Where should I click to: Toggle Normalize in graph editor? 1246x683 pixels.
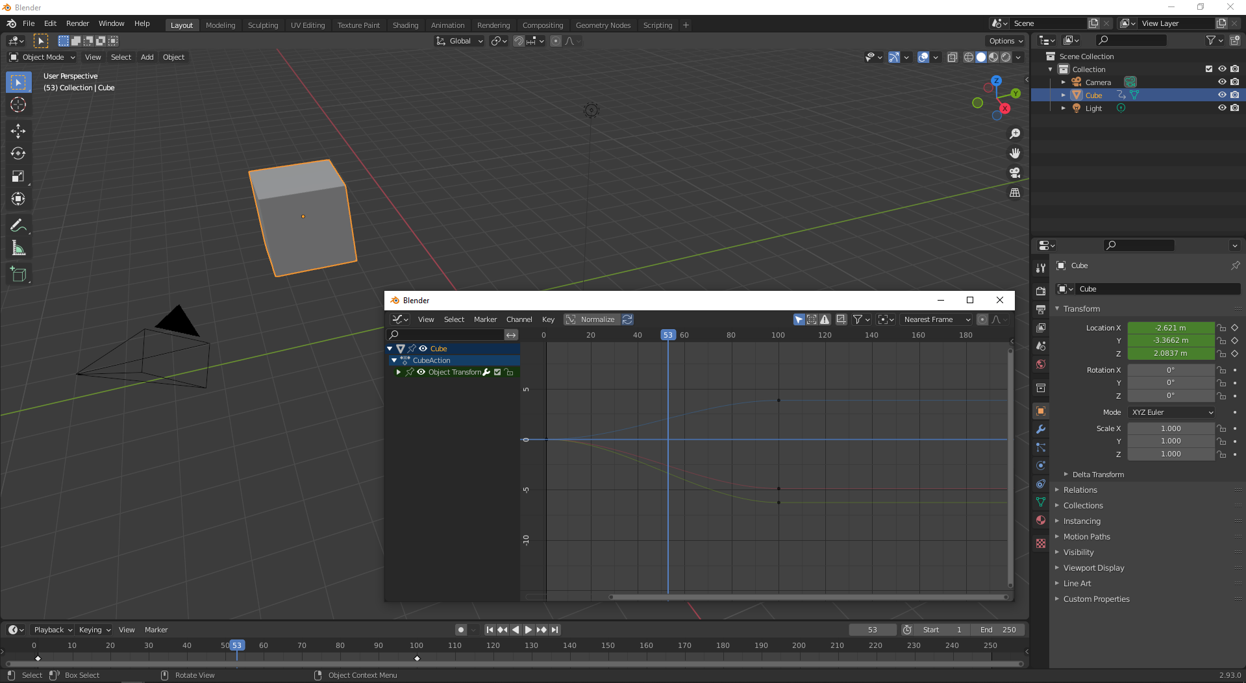pos(591,319)
